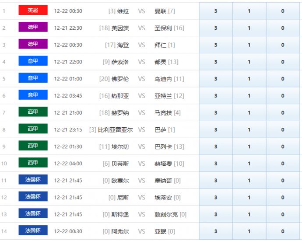Pick option 1 for 海登 vs 拜仁
Screen dimensions: 302x241
(x=249, y=45)
